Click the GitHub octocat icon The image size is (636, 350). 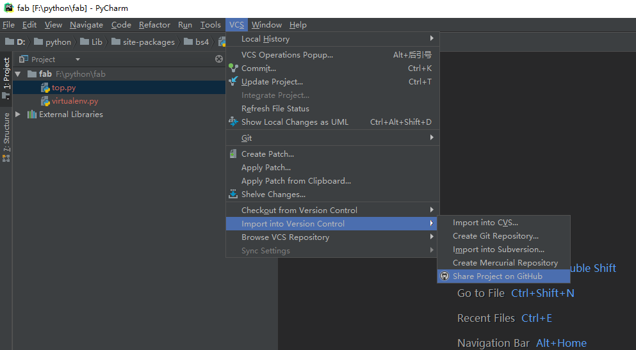tap(445, 276)
